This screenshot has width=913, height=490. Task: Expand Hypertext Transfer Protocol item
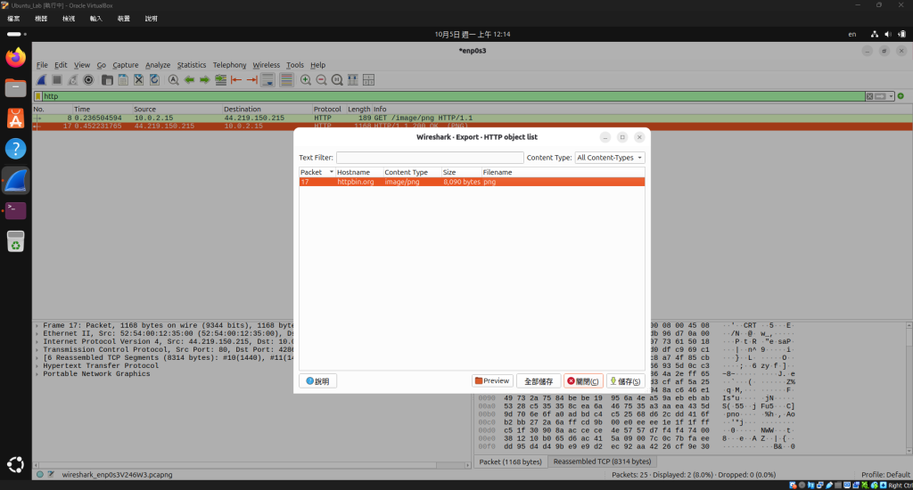[x=37, y=366]
